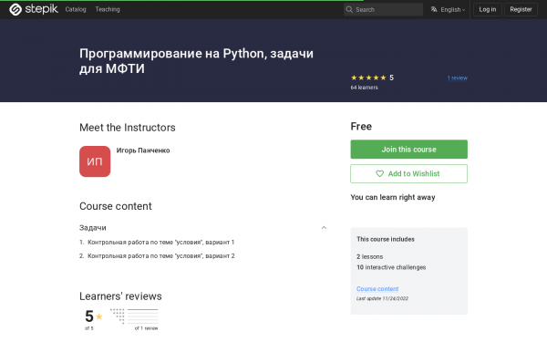This screenshot has width=547, height=342.
Task: Click the Meet the Instructors heading
Action: (128, 128)
